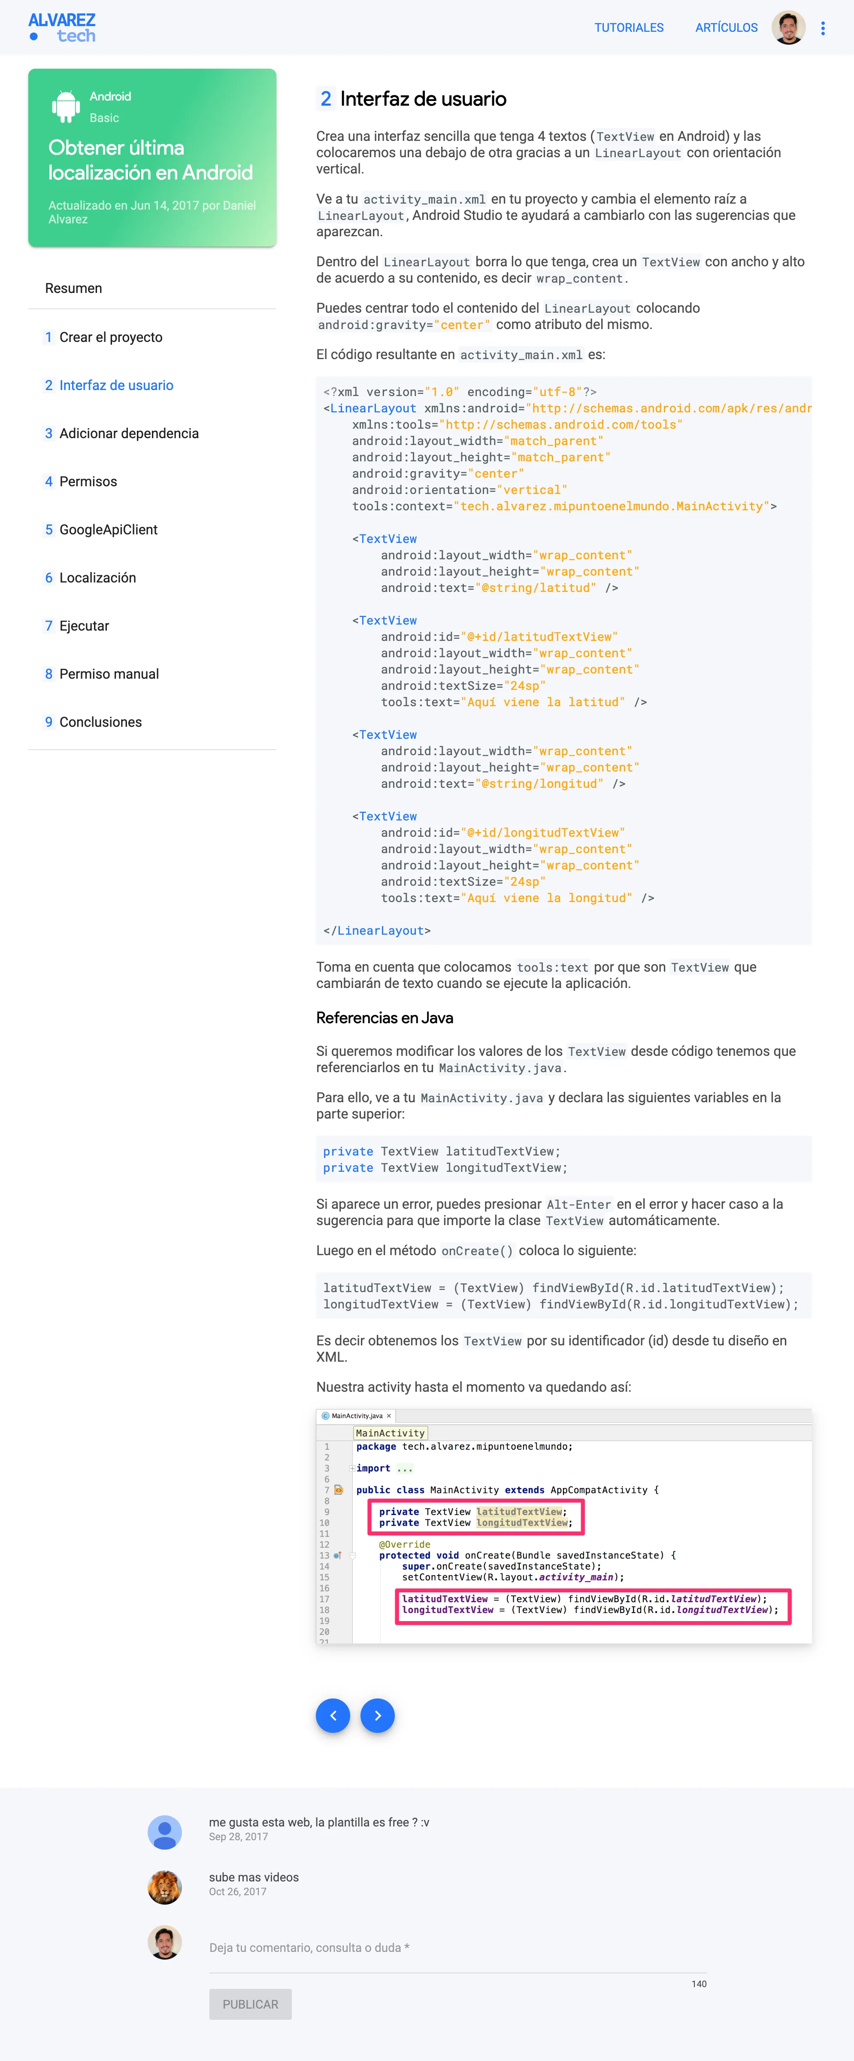Select step 2 Interfaz de usuario
This screenshot has width=854, height=2061.
pos(152,386)
